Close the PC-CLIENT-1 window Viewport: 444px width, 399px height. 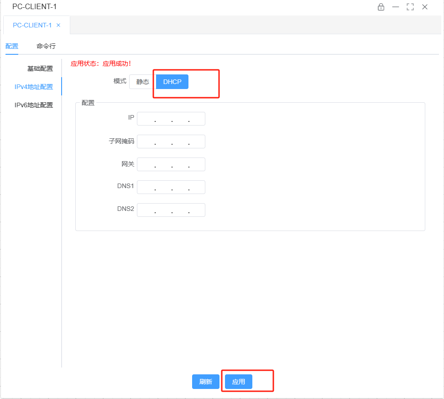pyautogui.click(x=425, y=7)
